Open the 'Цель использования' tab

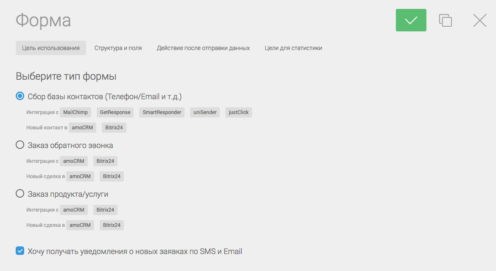(51, 48)
